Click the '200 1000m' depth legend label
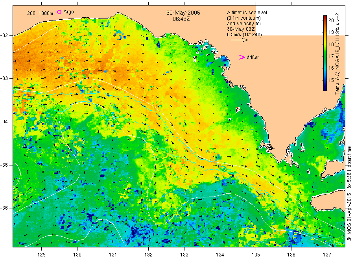The height and width of the screenshot is (260, 354). point(40,13)
